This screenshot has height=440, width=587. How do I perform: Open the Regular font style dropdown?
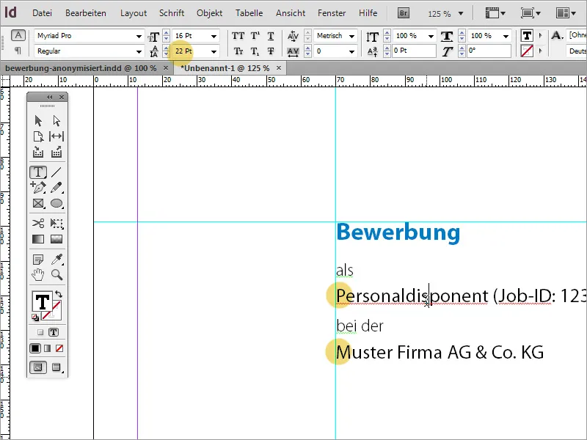[x=139, y=51]
